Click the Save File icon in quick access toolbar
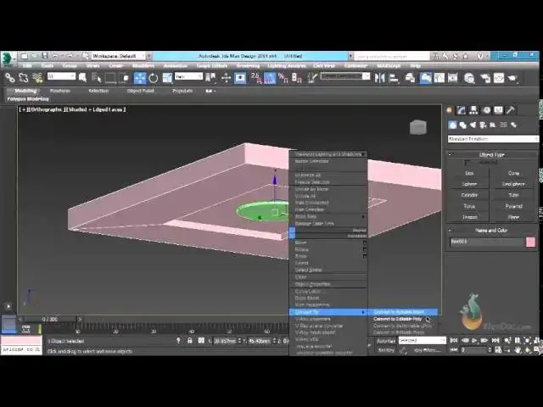The width and height of the screenshot is (543, 407). (45, 56)
